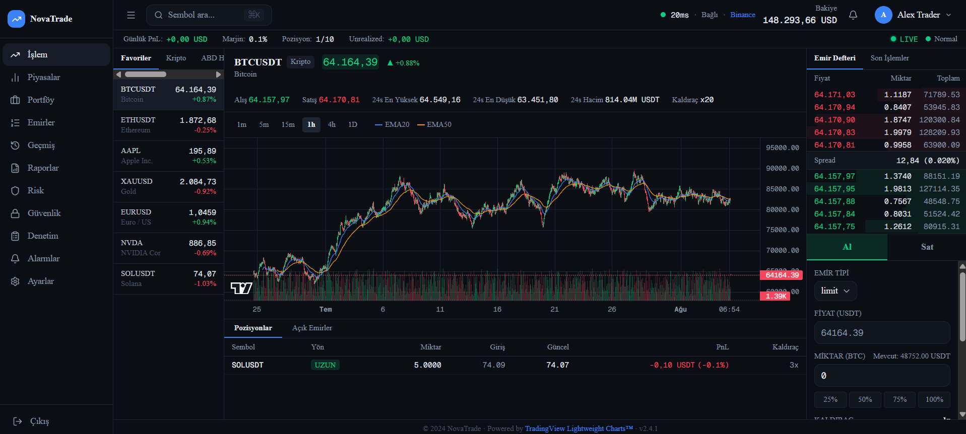Image resolution: width=966 pixels, height=434 pixels.
Task: Set quantity to 75%
Action: [899, 400]
